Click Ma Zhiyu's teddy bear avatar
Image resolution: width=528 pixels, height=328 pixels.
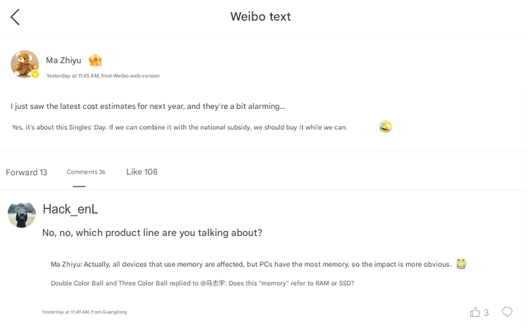point(24,63)
